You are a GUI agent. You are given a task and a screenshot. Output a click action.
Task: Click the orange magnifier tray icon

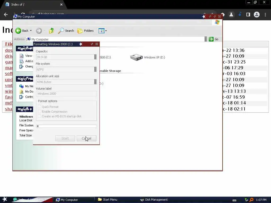click(x=251, y=200)
